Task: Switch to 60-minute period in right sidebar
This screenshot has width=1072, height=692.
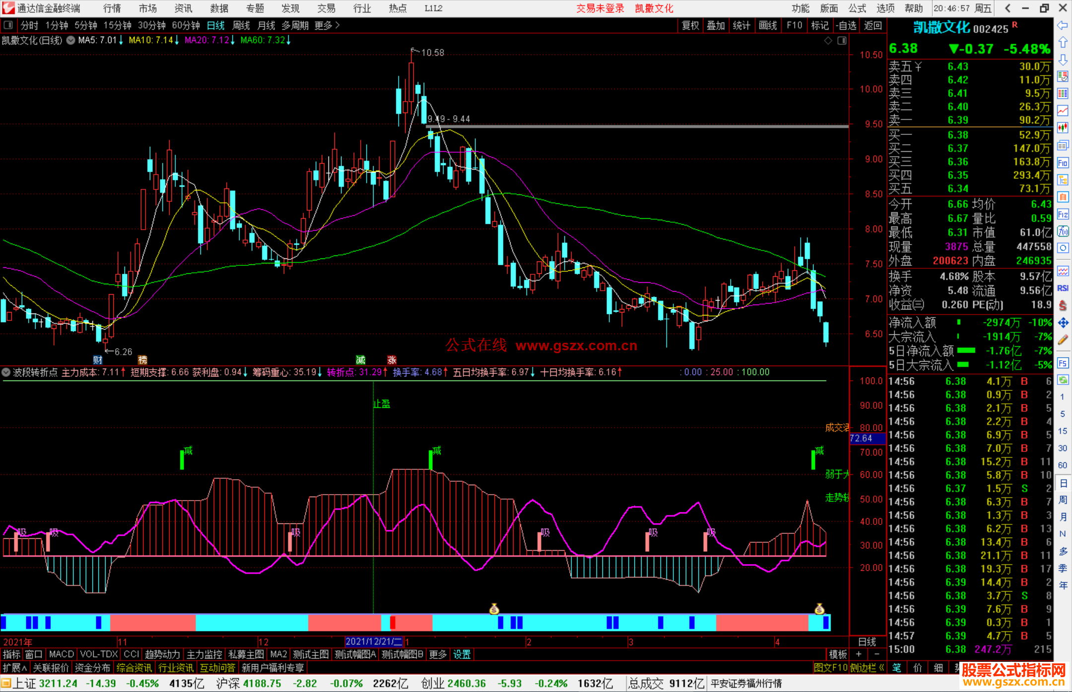Action: [x=1062, y=465]
